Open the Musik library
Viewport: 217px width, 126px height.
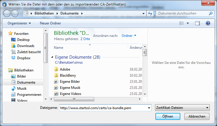point(22,89)
